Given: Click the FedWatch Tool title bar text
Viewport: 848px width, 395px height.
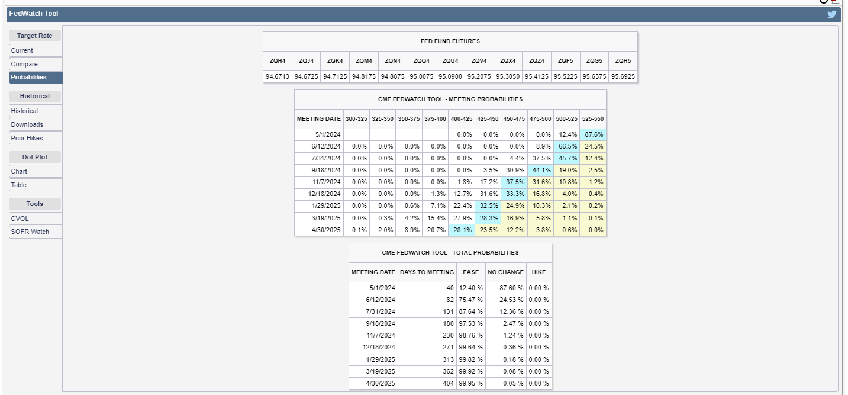Looking at the screenshot, I should pos(34,14).
